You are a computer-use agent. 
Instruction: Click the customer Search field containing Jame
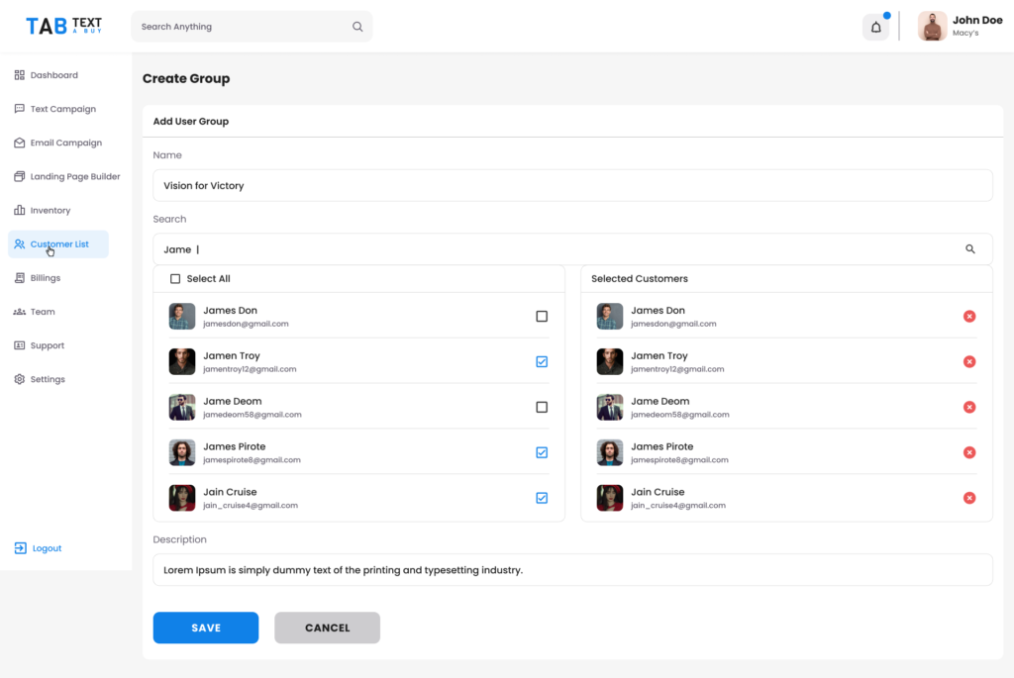pos(572,248)
